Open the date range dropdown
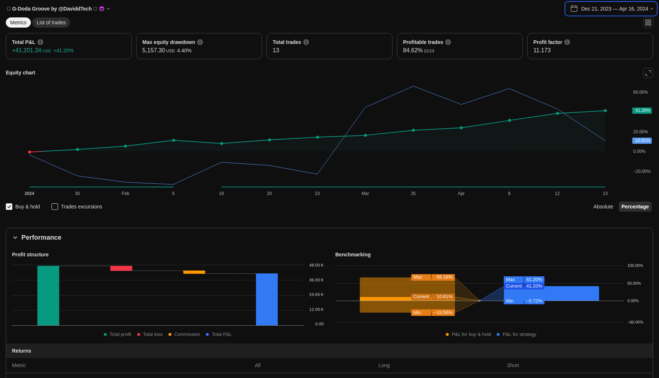Screen dimensions: 659x378 (611, 9)
